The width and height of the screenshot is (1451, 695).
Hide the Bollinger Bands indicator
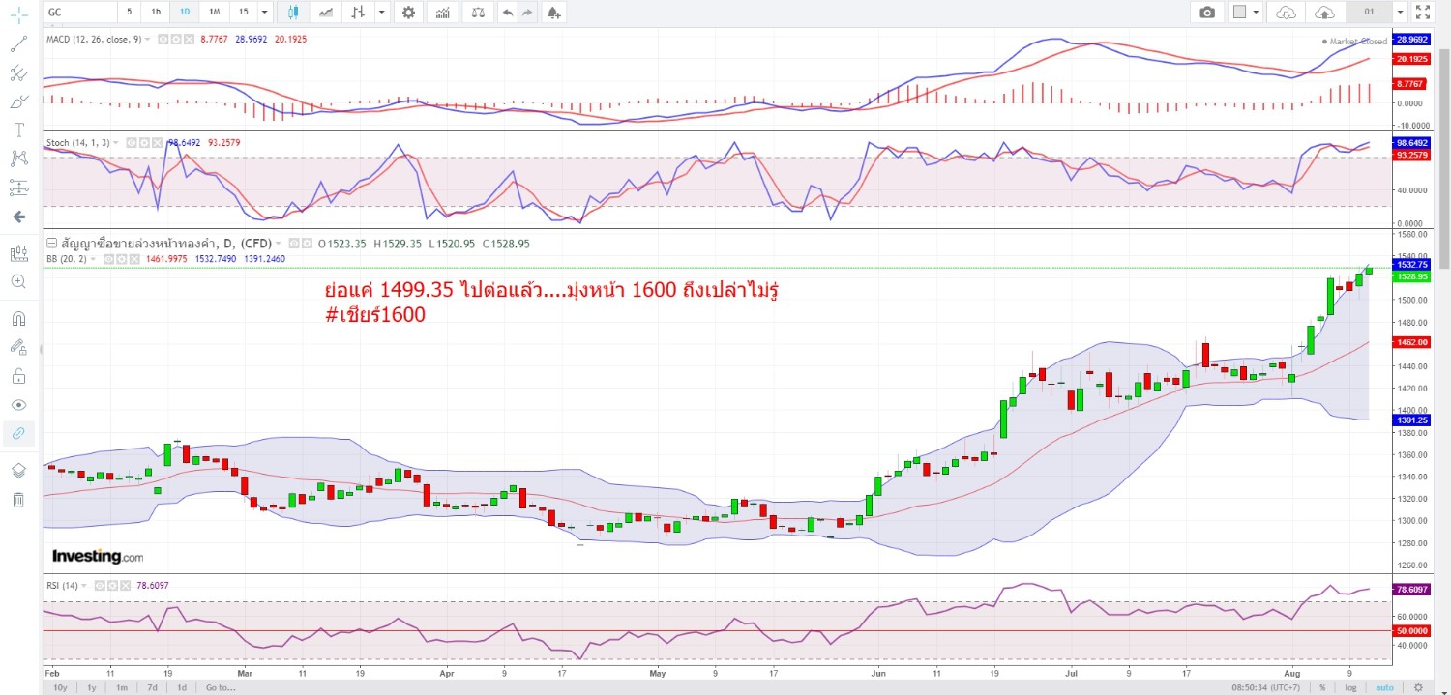(x=109, y=259)
